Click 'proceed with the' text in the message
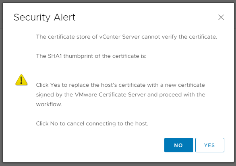 (x=182, y=94)
